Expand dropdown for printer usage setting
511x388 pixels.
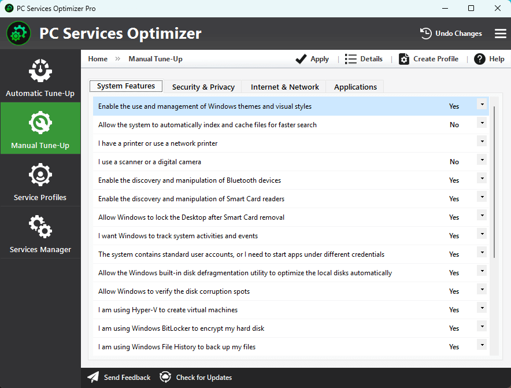tap(482, 141)
